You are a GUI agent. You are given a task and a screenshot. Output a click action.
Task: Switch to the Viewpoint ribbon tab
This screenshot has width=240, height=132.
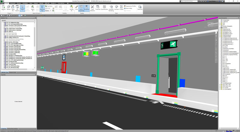(x=12, y=3)
